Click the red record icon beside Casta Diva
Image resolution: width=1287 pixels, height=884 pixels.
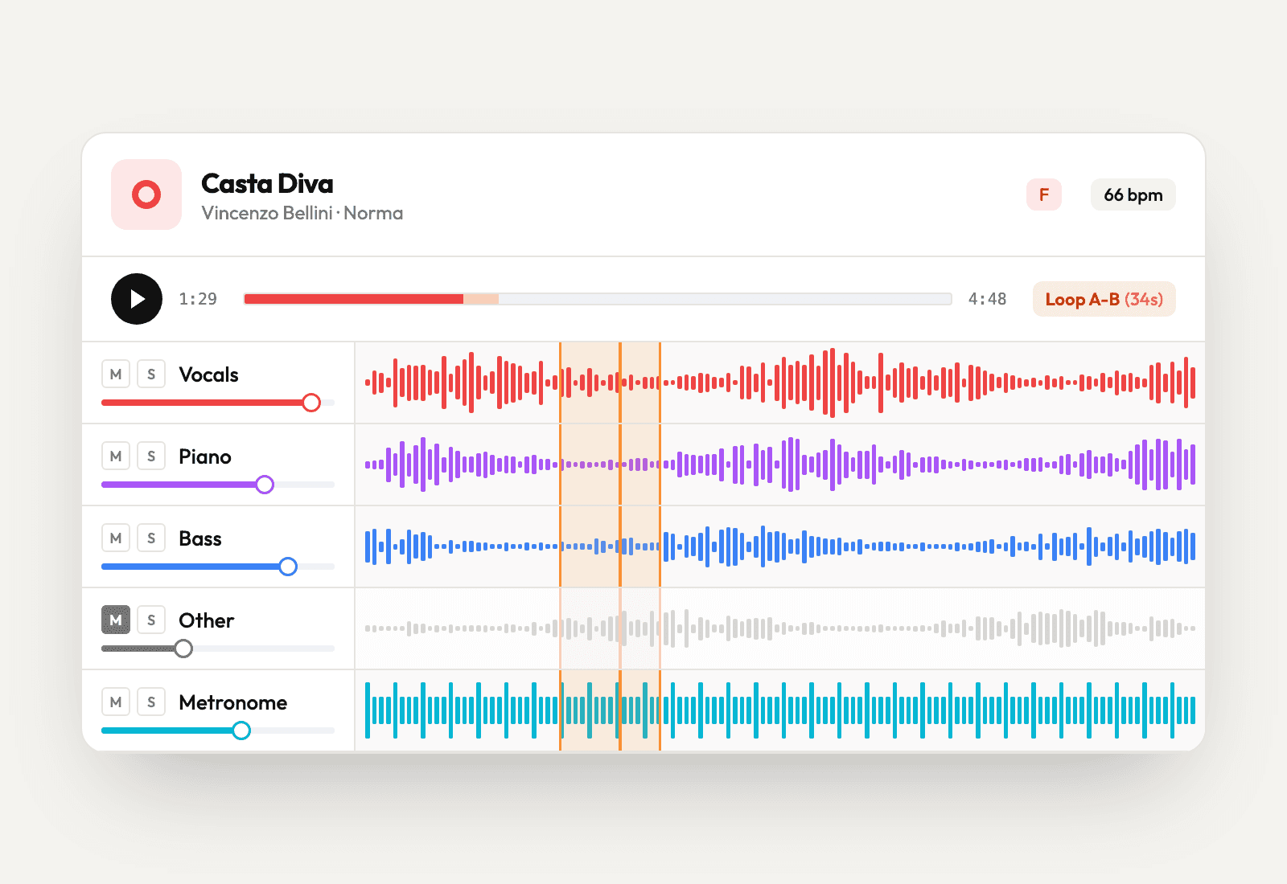click(x=146, y=194)
